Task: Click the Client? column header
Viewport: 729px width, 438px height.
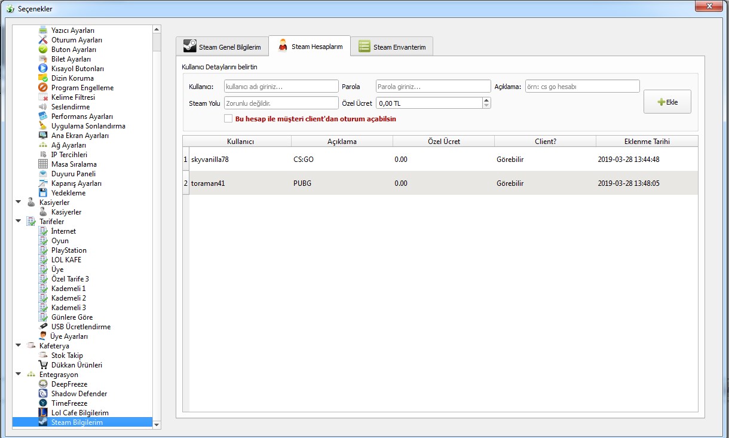Action: [546, 142]
